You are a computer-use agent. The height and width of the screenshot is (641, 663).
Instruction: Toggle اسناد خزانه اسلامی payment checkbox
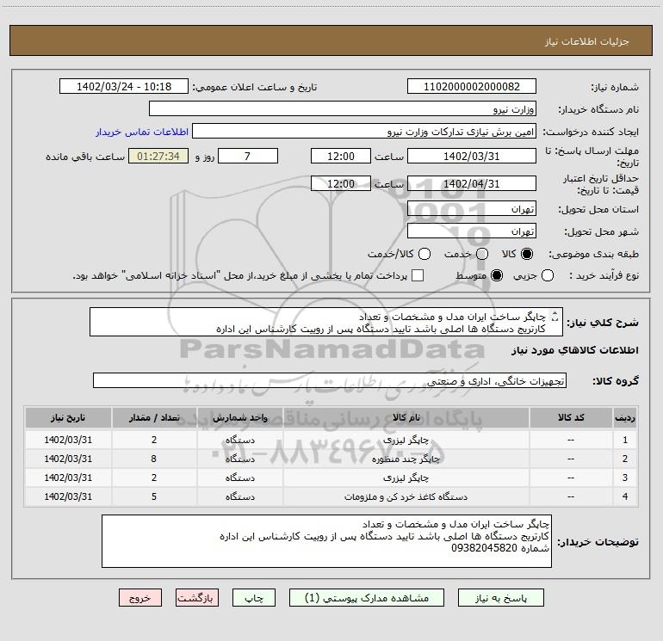[x=418, y=275]
